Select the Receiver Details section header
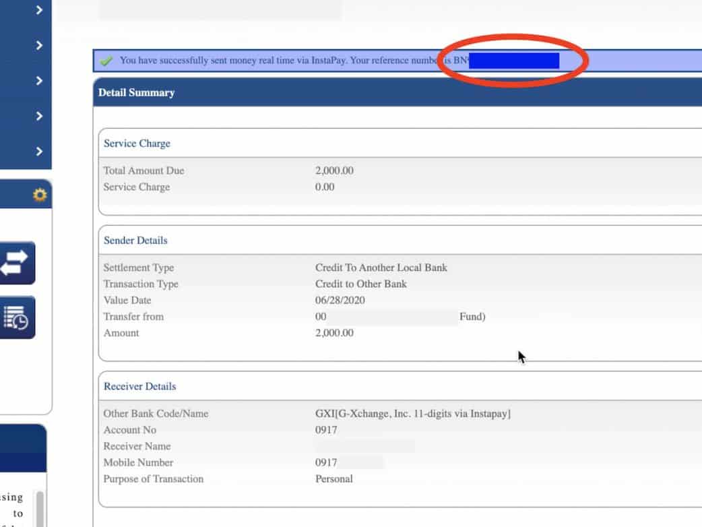 coord(139,387)
